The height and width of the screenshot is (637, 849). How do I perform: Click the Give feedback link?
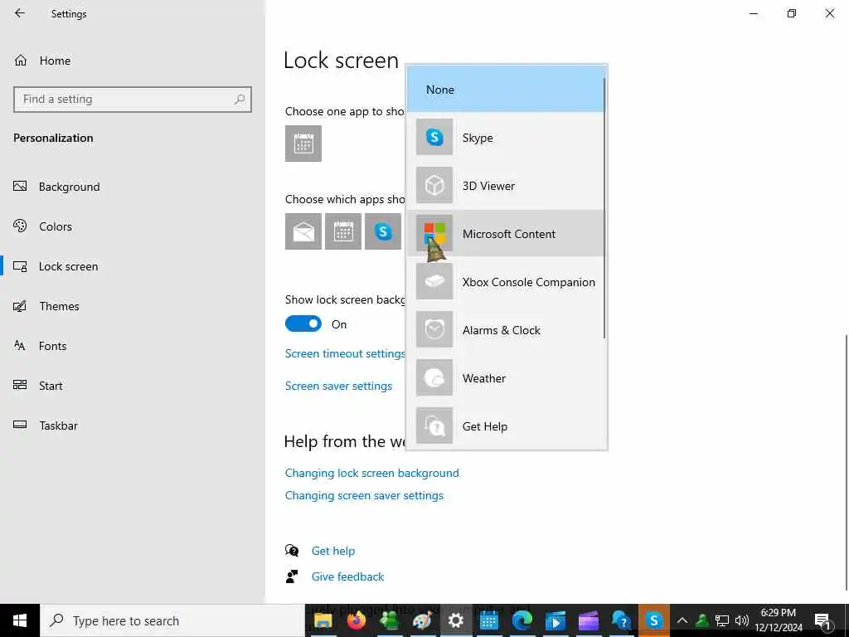point(347,576)
